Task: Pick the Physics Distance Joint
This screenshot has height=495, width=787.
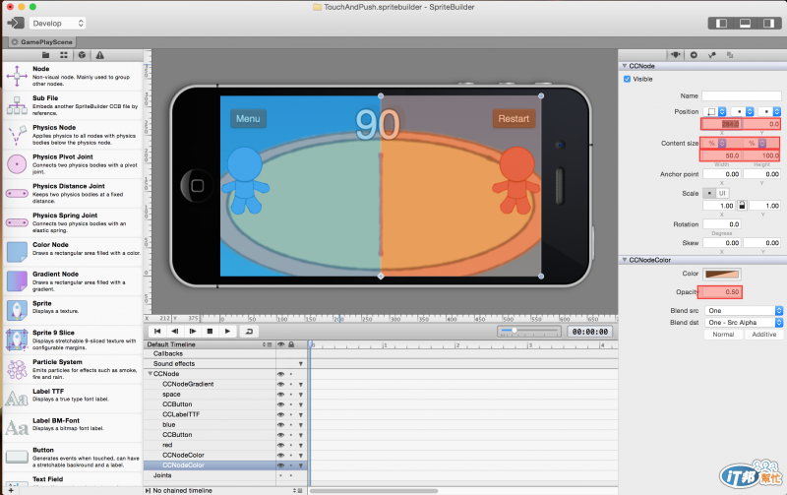Action: click(73, 193)
